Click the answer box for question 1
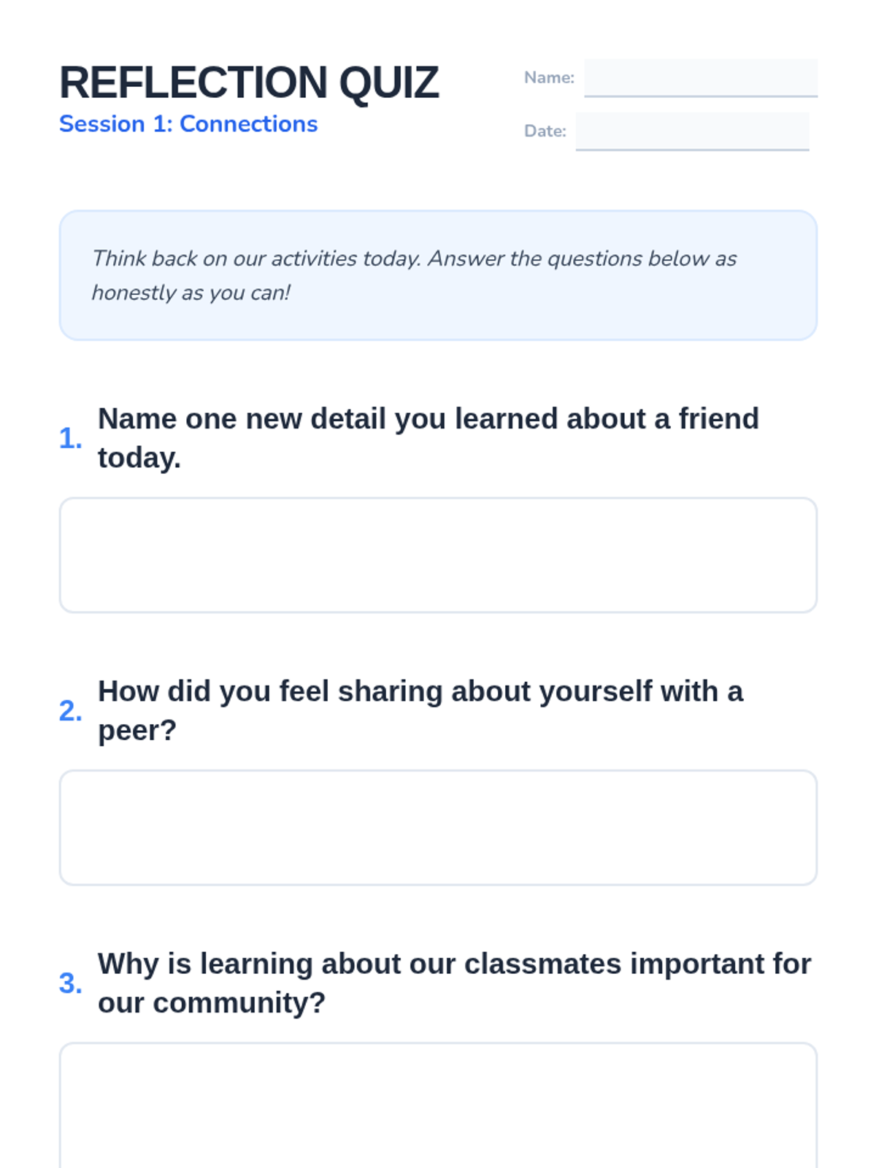 click(x=438, y=555)
